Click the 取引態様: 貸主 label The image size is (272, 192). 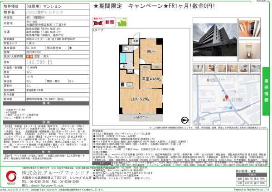point(246,171)
